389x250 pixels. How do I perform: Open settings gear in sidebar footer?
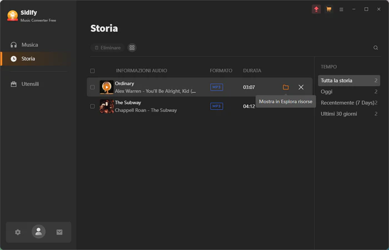coord(18,232)
